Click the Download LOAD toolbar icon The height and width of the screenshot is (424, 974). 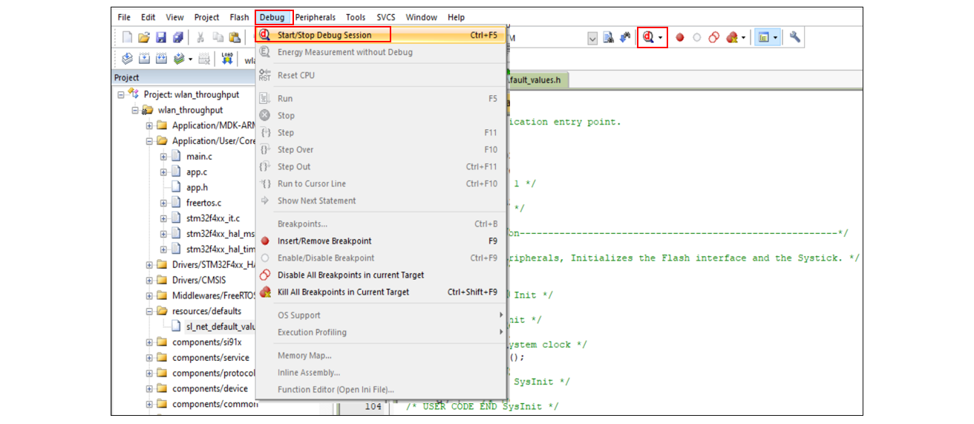pos(227,59)
